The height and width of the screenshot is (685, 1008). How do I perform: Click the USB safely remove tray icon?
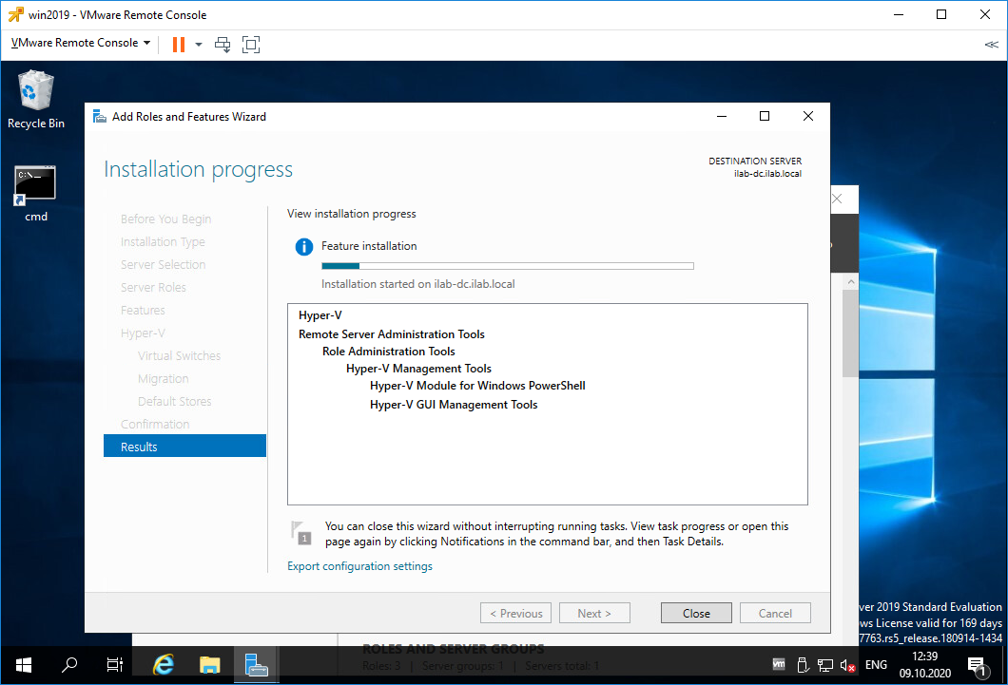point(803,665)
